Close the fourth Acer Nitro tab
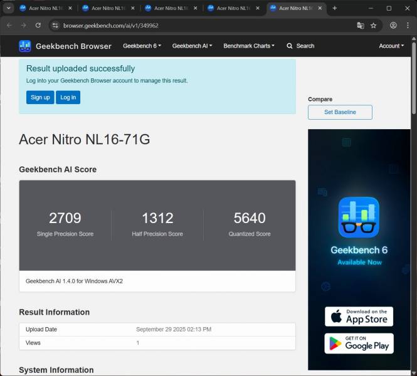Image resolution: width=417 pixels, height=376 pixels. tap(258, 8)
